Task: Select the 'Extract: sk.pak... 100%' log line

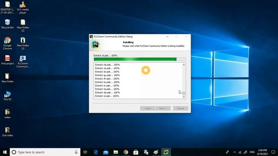Action: tap(107, 71)
